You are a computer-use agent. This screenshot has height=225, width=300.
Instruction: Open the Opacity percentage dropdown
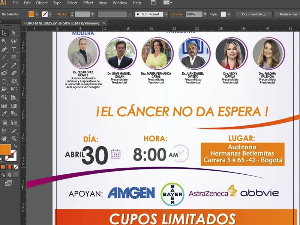point(205,14)
